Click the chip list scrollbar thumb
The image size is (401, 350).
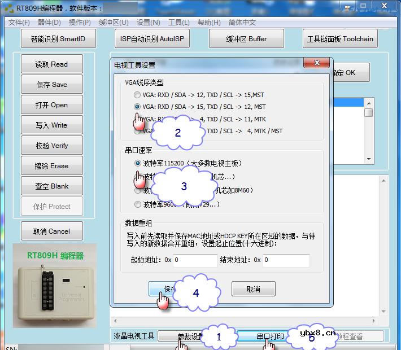pyautogui.click(x=368, y=112)
